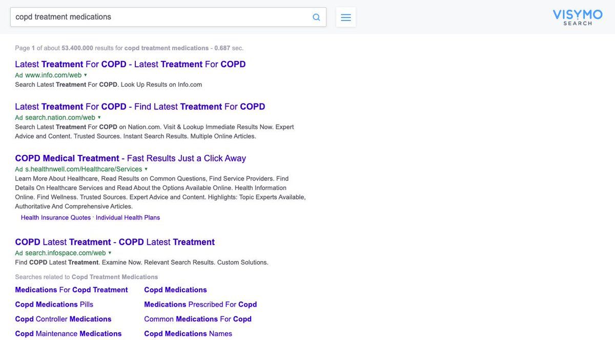This screenshot has width=615, height=340.
Task: Select related search 'Common Medications For Copd'
Action: point(198,319)
